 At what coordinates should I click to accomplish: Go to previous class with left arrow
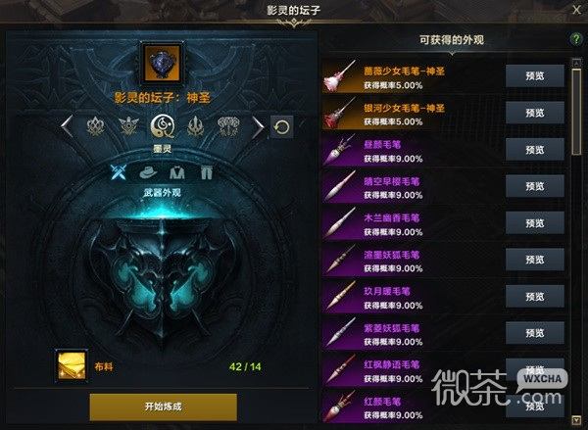pyautogui.click(x=67, y=126)
